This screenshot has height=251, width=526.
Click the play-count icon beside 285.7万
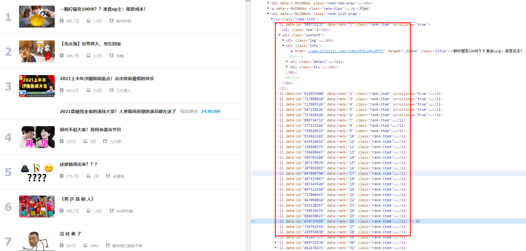62,211
